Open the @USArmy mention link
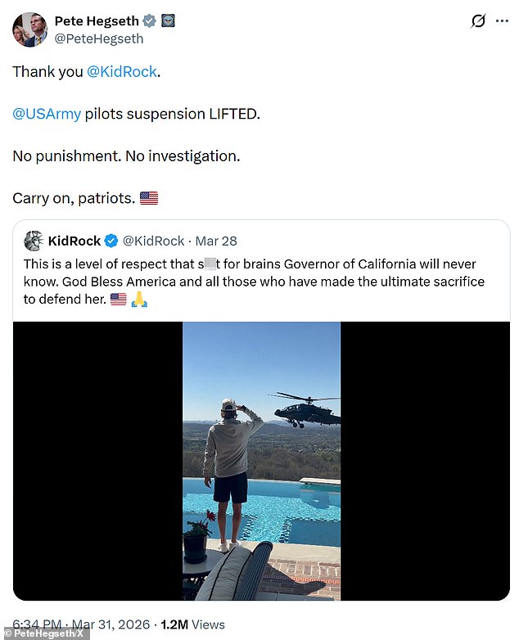519x640 pixels. tap(47, 114)
